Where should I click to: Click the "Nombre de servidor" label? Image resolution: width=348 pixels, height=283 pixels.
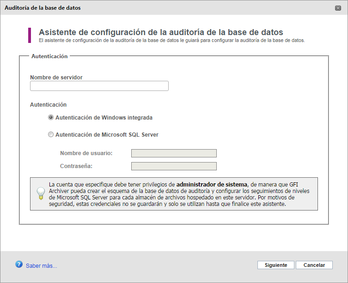56,77
